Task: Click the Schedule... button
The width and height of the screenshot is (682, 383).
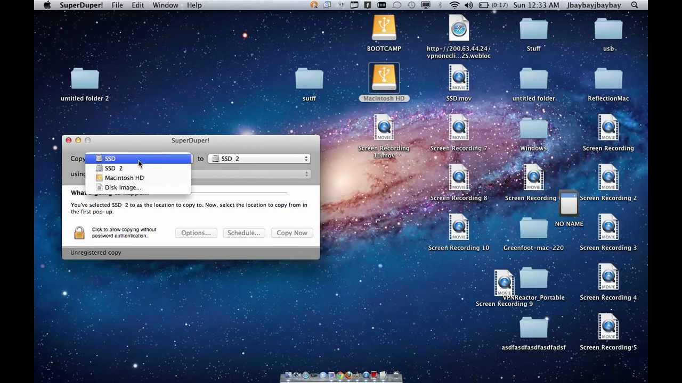Action: [243, 232]
